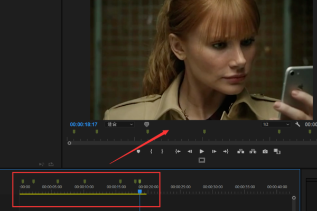Click the timeline vertical scroll handle circle
The image size is (317, 211).
[x=294, y=198]
